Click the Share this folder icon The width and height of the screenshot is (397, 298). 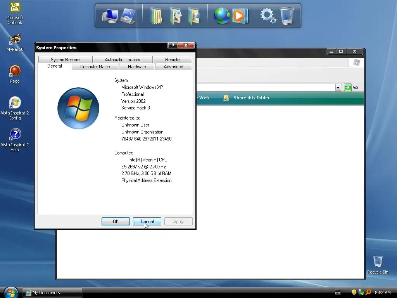[x=226, y=98]
